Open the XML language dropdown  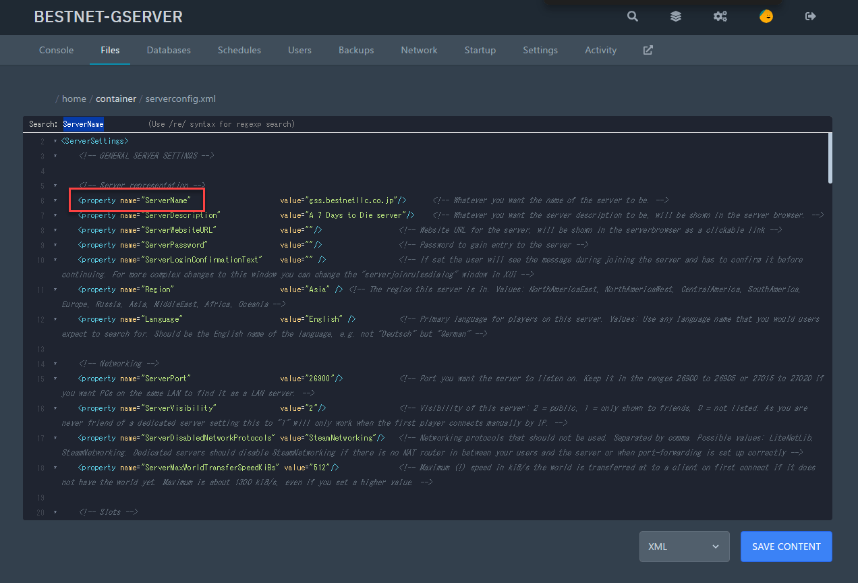pyautogui.click(x=685, y=547)
